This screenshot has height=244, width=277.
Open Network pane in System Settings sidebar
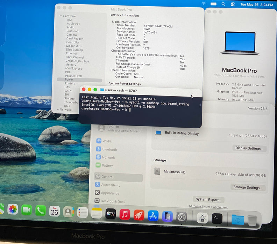pos(118,157)
